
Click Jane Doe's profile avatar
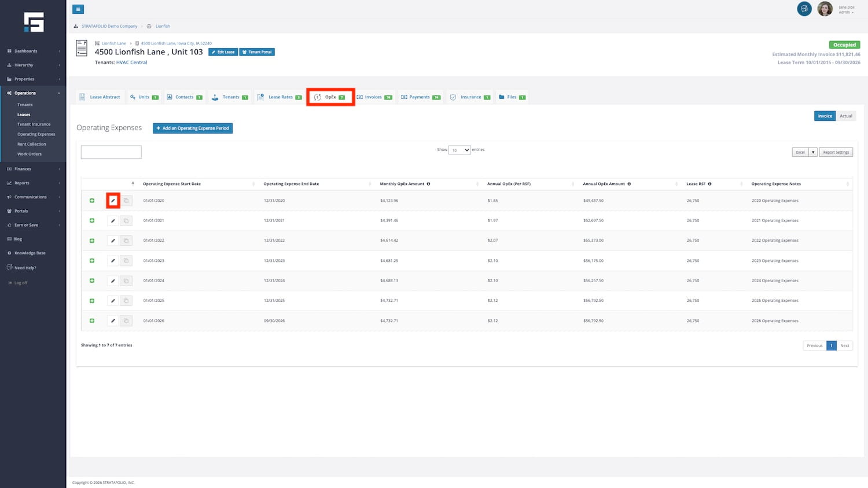tap(825, 9)
